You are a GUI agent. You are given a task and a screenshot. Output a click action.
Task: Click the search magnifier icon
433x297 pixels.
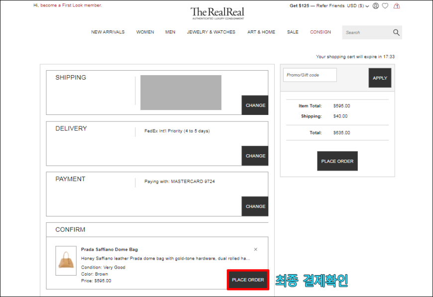(x=396, y=32)
